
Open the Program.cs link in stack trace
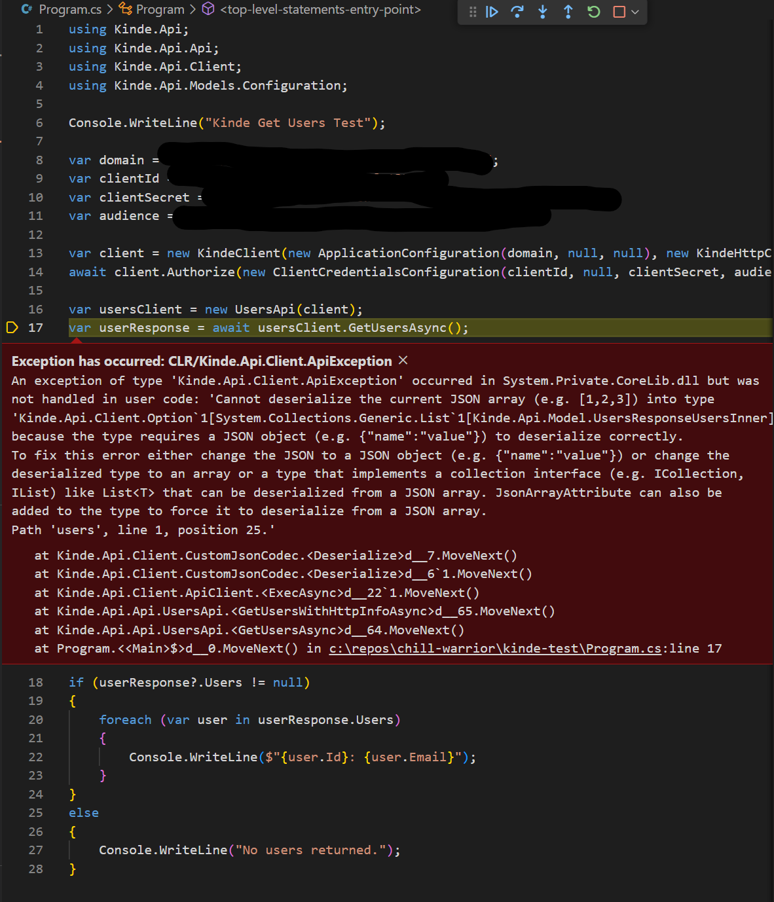click(x=495, y=649)
